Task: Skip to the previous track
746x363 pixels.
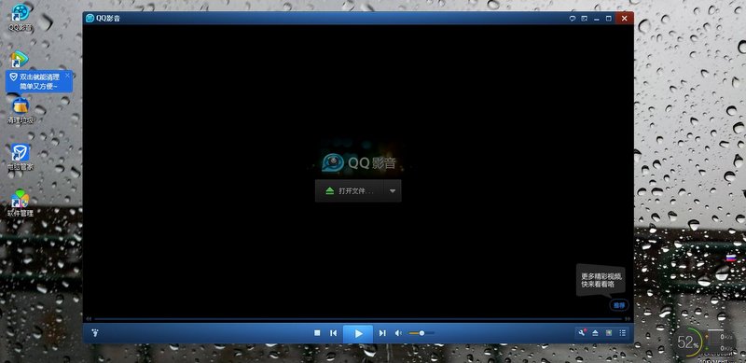Action: click(x=334, y=333)
